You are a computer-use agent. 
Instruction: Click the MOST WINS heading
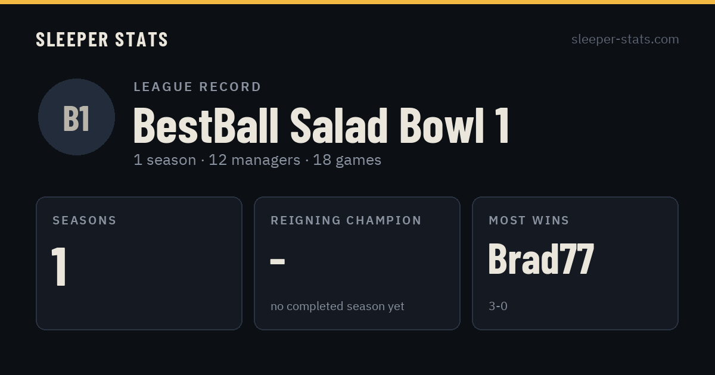coord(529,220)
